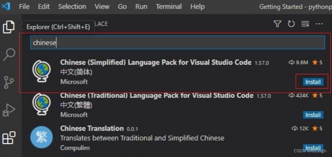Clear extensions search results

pos(305,24)
